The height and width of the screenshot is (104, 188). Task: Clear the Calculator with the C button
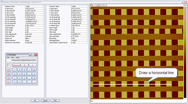tap(33, 65)
